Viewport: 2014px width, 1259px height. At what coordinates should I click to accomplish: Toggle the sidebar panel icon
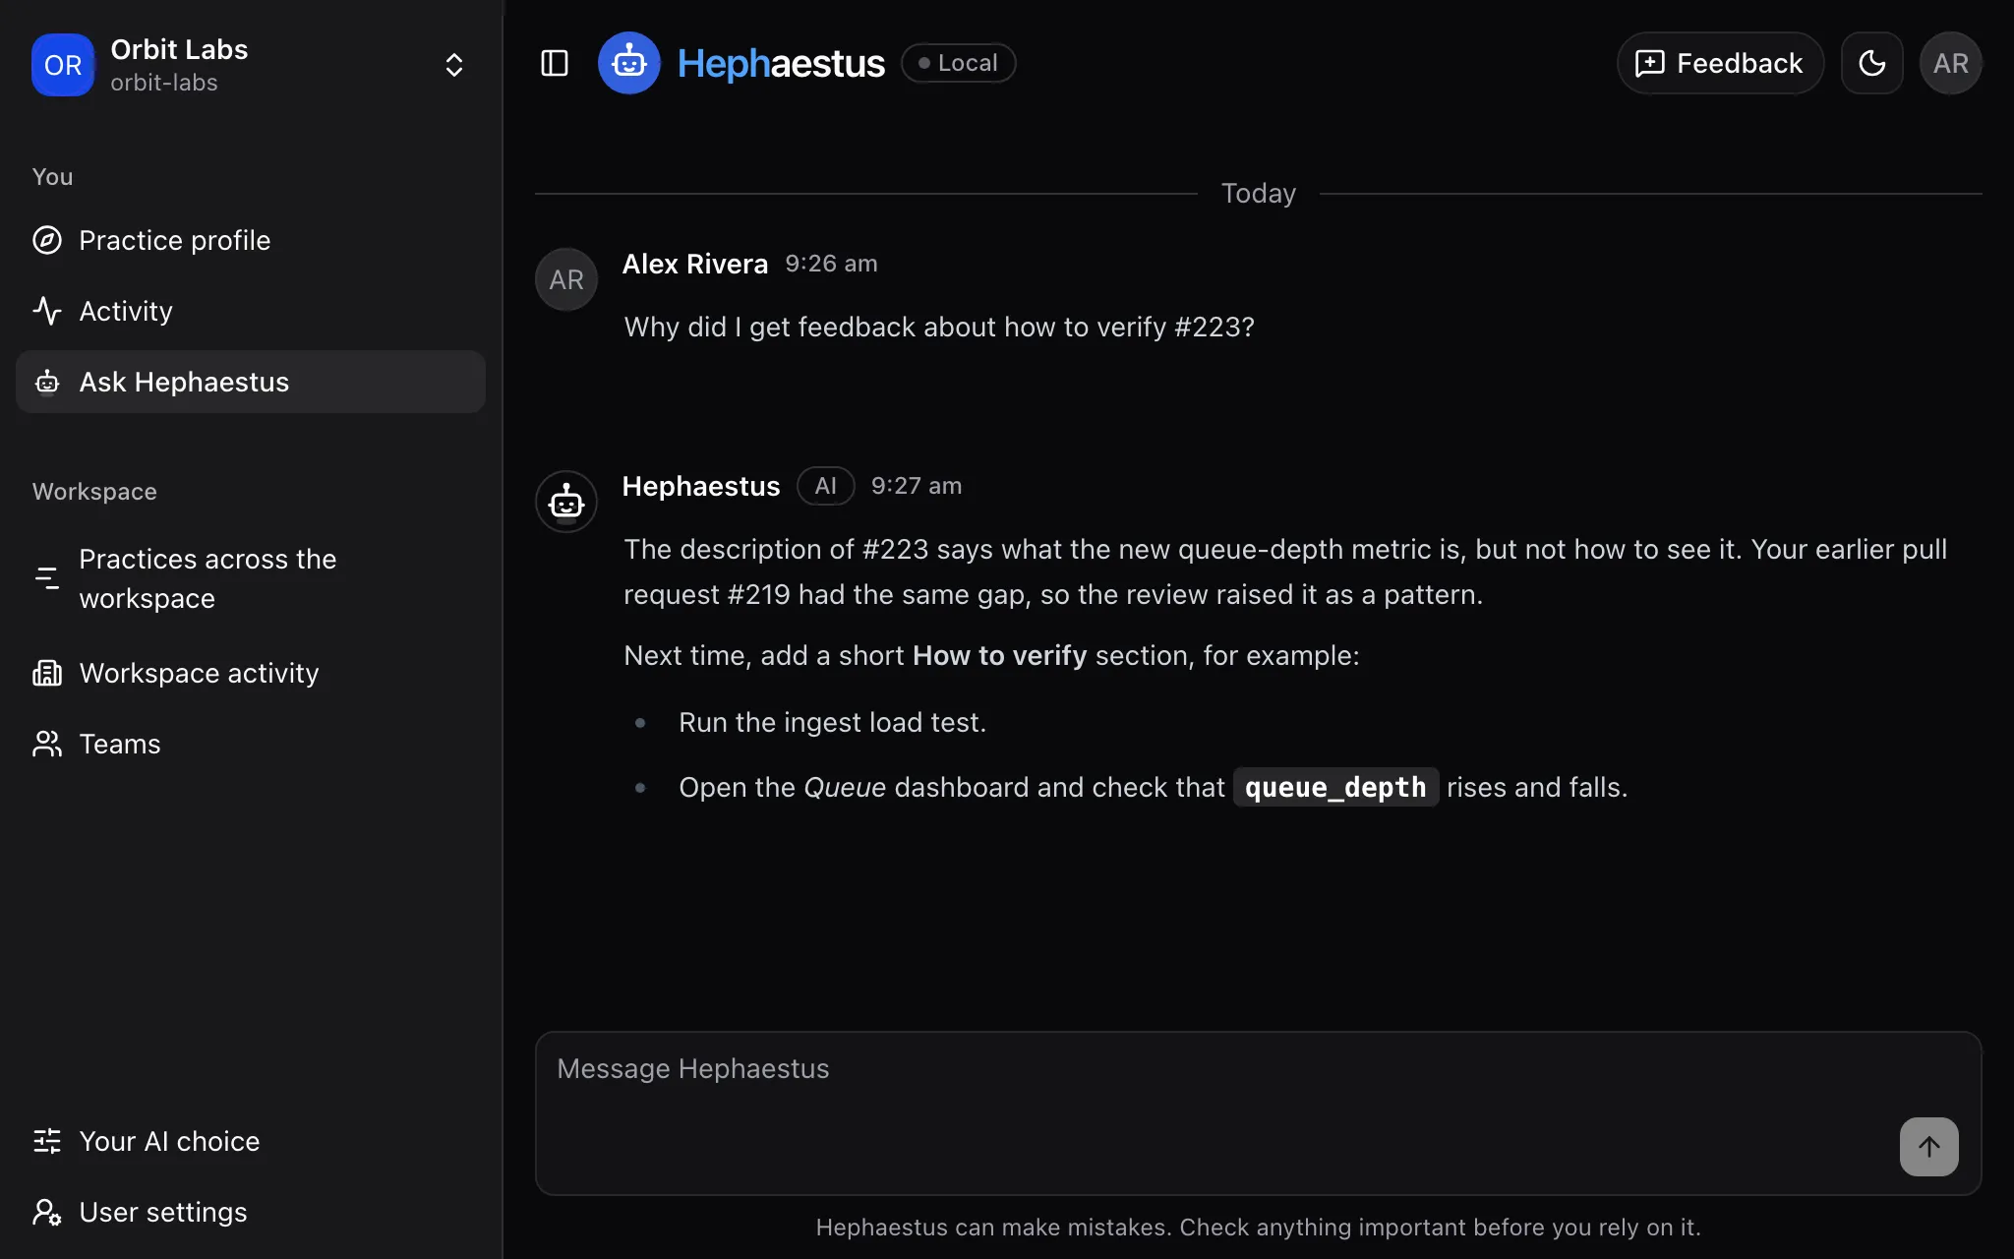555,63
